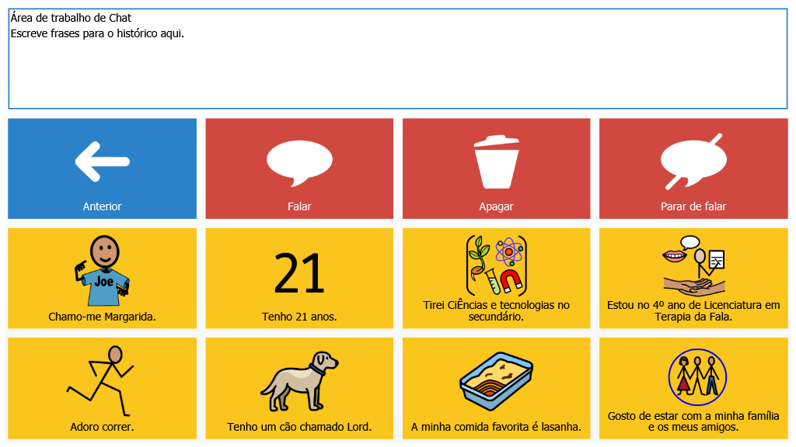796x447 pixels.
Task: Choose the phrase "Chamo-me Margarida."
Action: coord(102,317)
